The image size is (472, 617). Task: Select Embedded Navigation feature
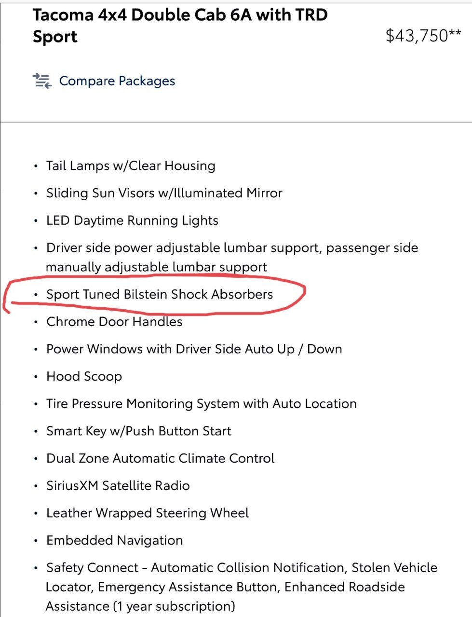click(114, 540)
